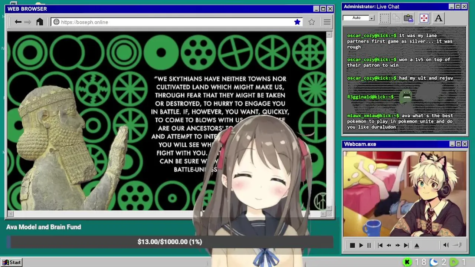Viewport: 475px width, 267px height.
Task: Click the fast-forward button in Webcam.exe
Action: click(397, 245)
